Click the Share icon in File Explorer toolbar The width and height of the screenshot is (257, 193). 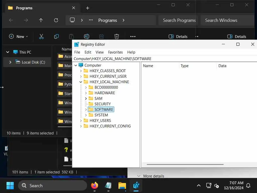[102, 36]
